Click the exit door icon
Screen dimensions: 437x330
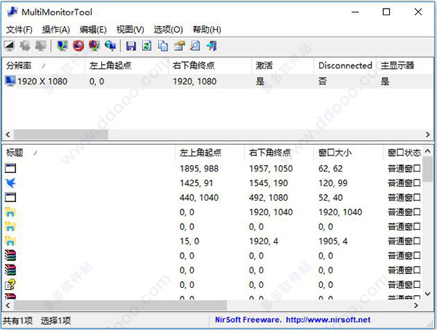click(211, 46)
